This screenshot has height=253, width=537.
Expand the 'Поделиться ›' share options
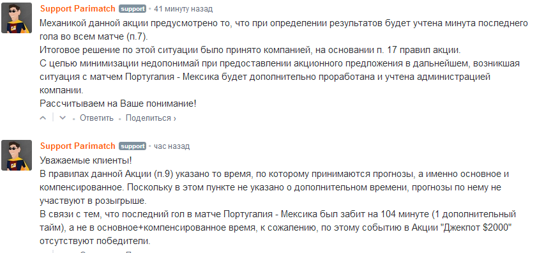click(x=151, y=118)
